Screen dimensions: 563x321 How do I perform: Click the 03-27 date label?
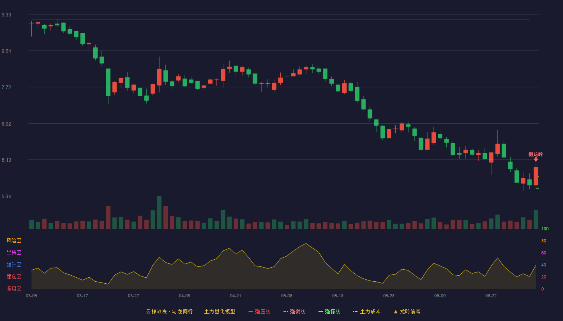tap(134, 296)
